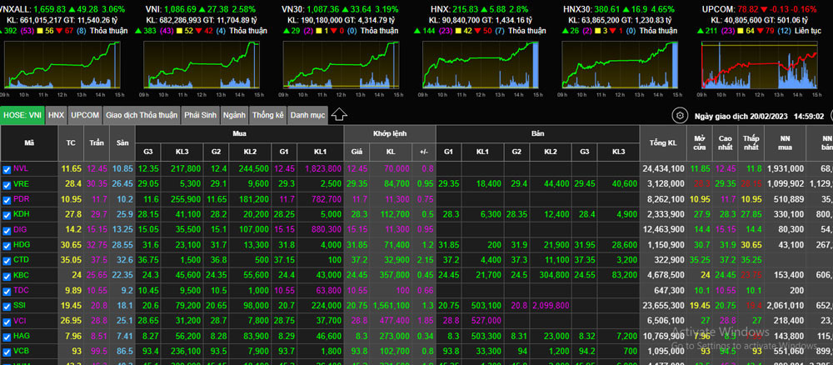Click the Tổng KL column header
The height and width of the screenshot is (365, 833).
(x=661, y=143)
